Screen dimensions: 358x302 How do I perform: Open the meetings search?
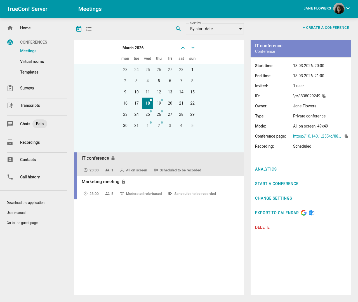click(x=178, y=29)
